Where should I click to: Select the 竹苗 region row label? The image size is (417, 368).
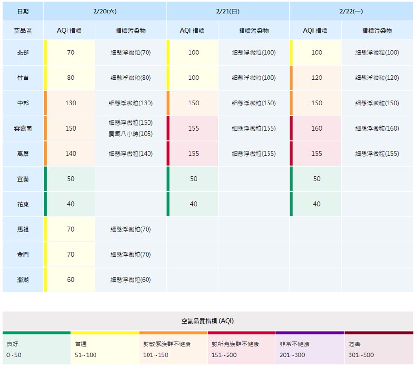click(x=23, y=78)
